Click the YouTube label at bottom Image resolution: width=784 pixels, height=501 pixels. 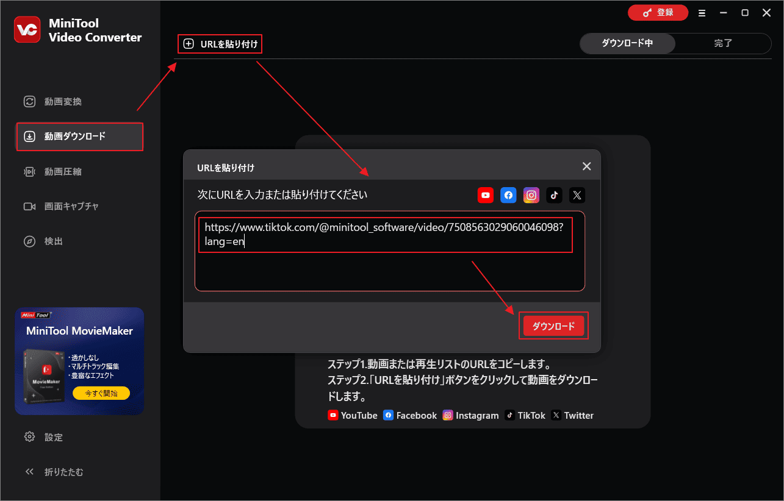coord(359,415)
